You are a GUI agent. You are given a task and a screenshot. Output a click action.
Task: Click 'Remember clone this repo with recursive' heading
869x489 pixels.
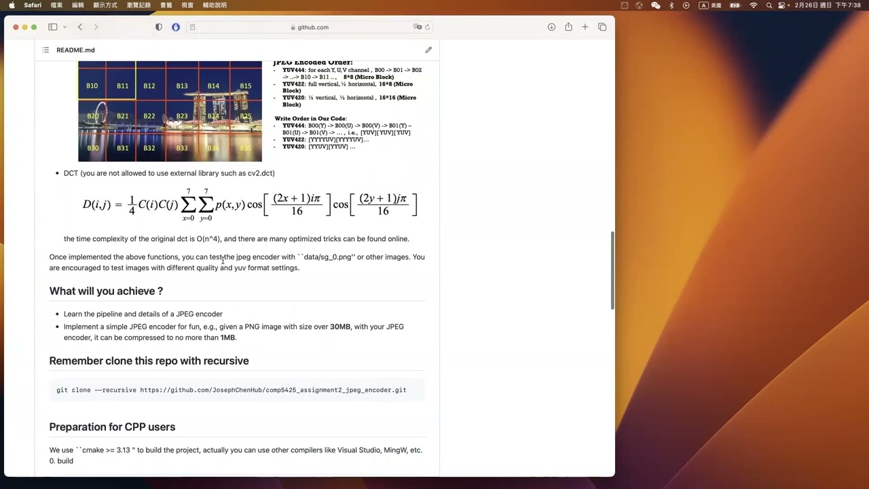click(149, 361)
